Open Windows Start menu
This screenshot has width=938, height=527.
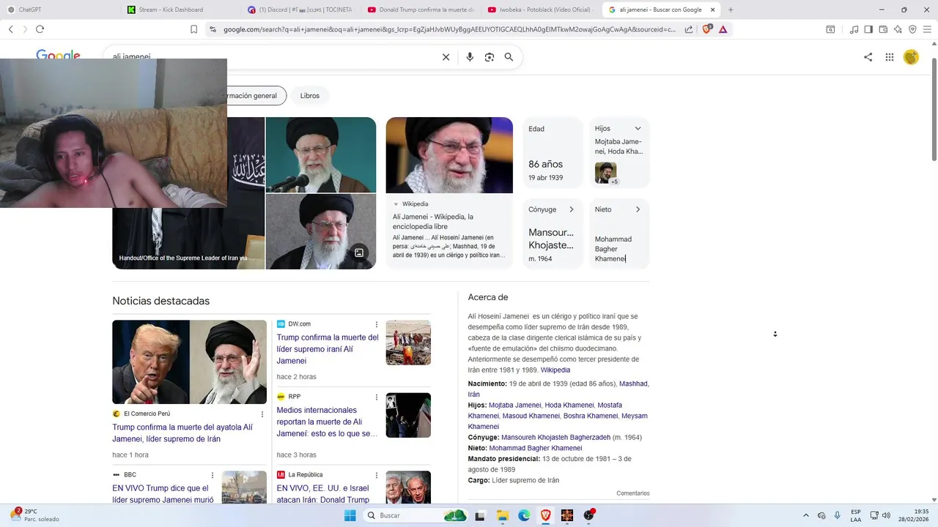click(x=350, y=515)
